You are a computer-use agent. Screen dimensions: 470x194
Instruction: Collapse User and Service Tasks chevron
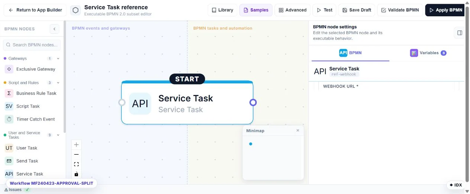pyautogui.click(x=58, y=135)
